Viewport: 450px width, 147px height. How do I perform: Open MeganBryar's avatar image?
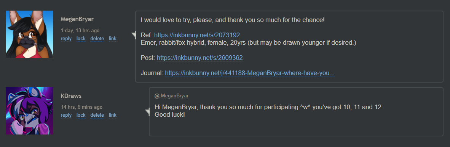tap(29, 34)
